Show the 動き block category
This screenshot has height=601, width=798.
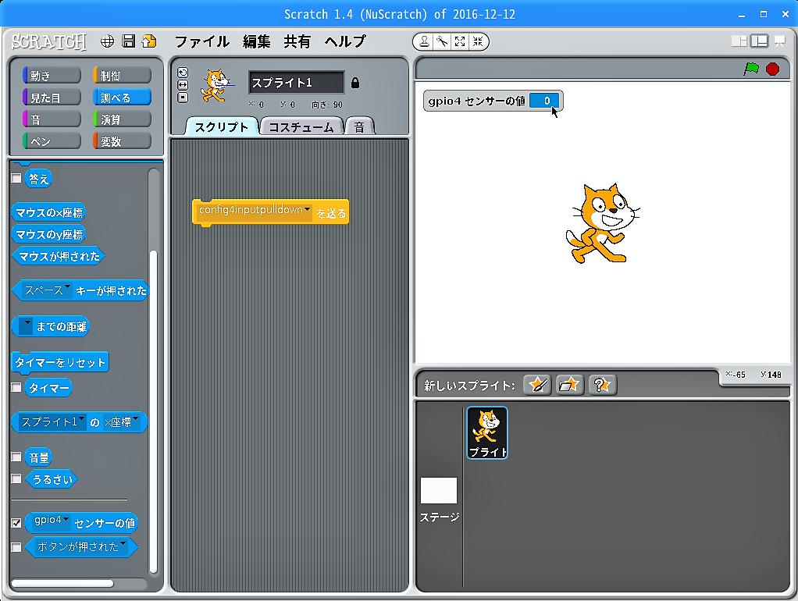coord(52,75)
